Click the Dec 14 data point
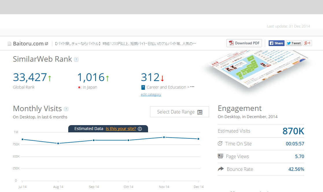Viewport: 323px width, 192px height. [x=198, y=139]
